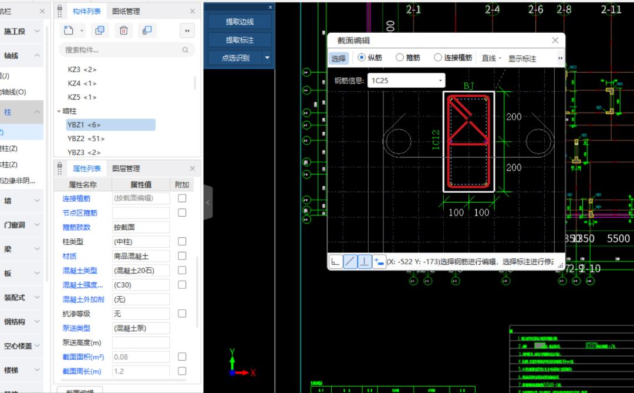
Task: Click the 提取边线 button
Action: tap(240, 22)
